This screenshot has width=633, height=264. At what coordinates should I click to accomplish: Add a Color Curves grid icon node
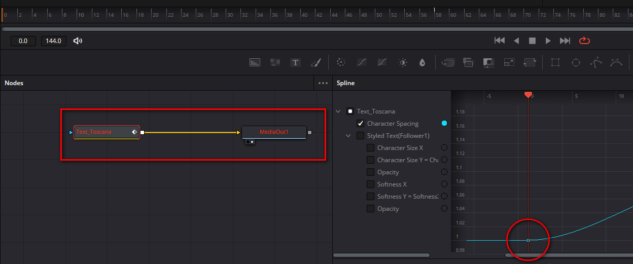coord(362,62)
